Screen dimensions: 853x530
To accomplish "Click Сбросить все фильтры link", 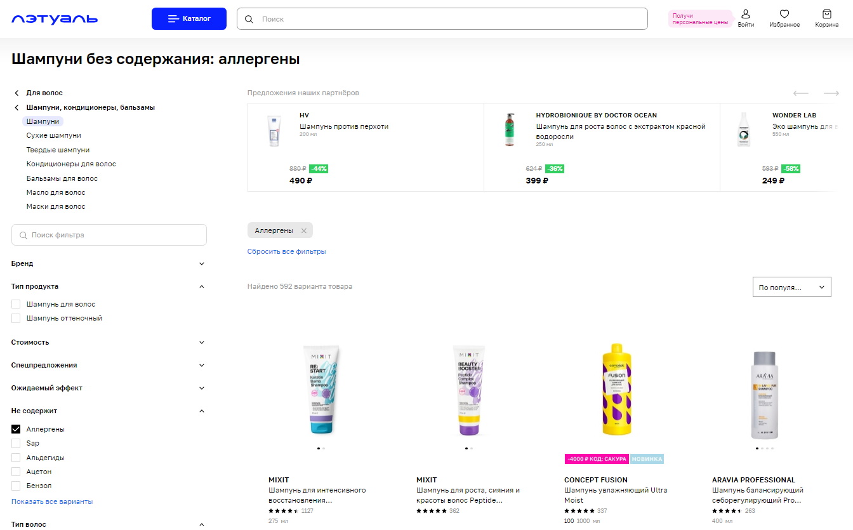I will pos(286,251).
